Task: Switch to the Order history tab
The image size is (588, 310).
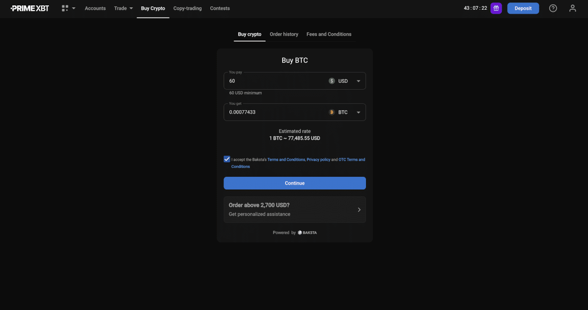Action: coord(284,34)
